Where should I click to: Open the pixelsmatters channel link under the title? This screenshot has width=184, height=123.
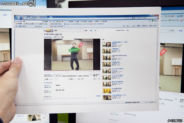[48, 37]
